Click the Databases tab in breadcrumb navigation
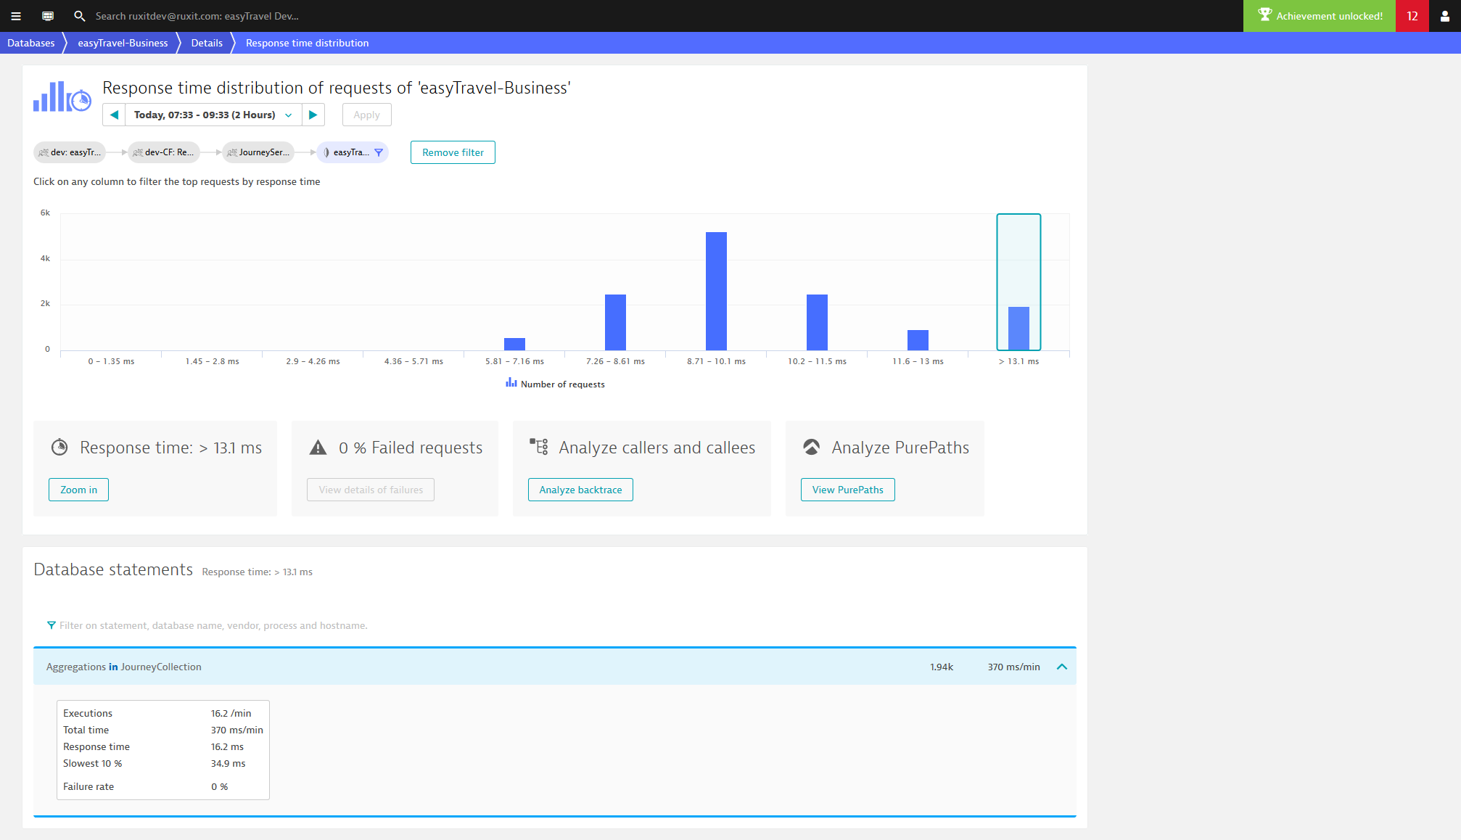The height and width of the screenshot is (840, 1461). [x=31, y=42]
